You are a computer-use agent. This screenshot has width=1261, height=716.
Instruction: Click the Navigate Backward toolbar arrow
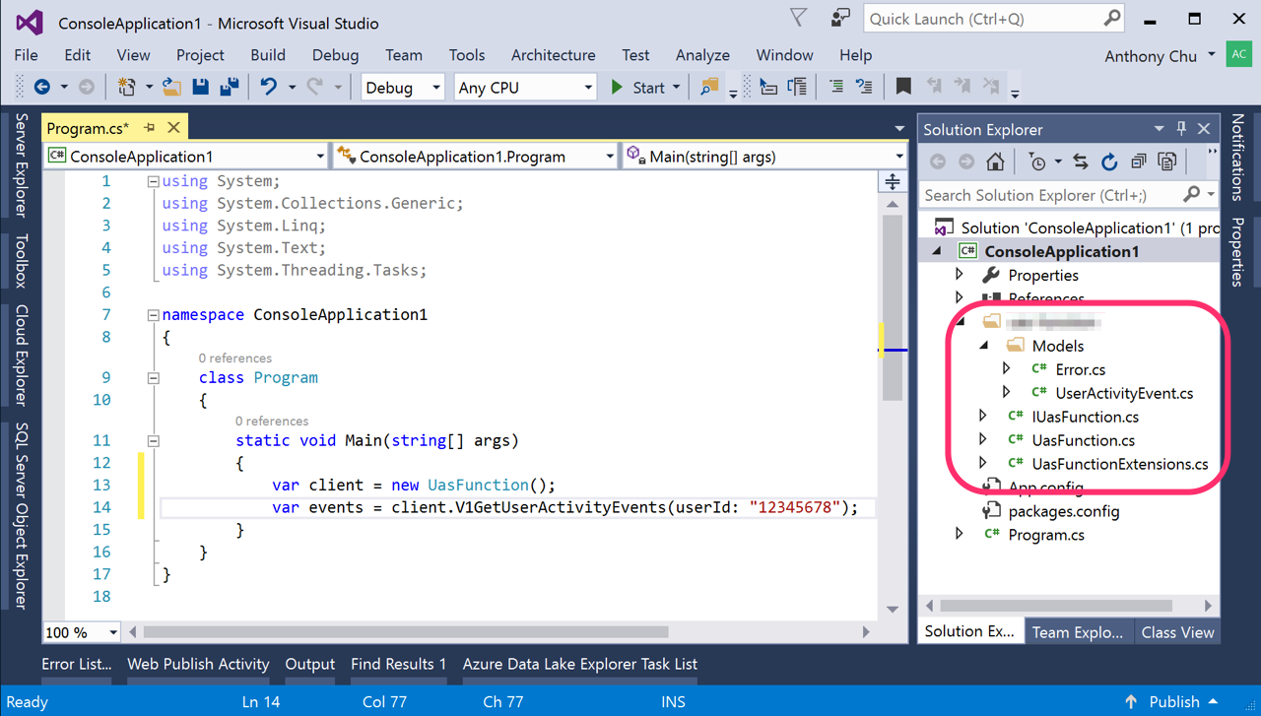coord(41,87)
